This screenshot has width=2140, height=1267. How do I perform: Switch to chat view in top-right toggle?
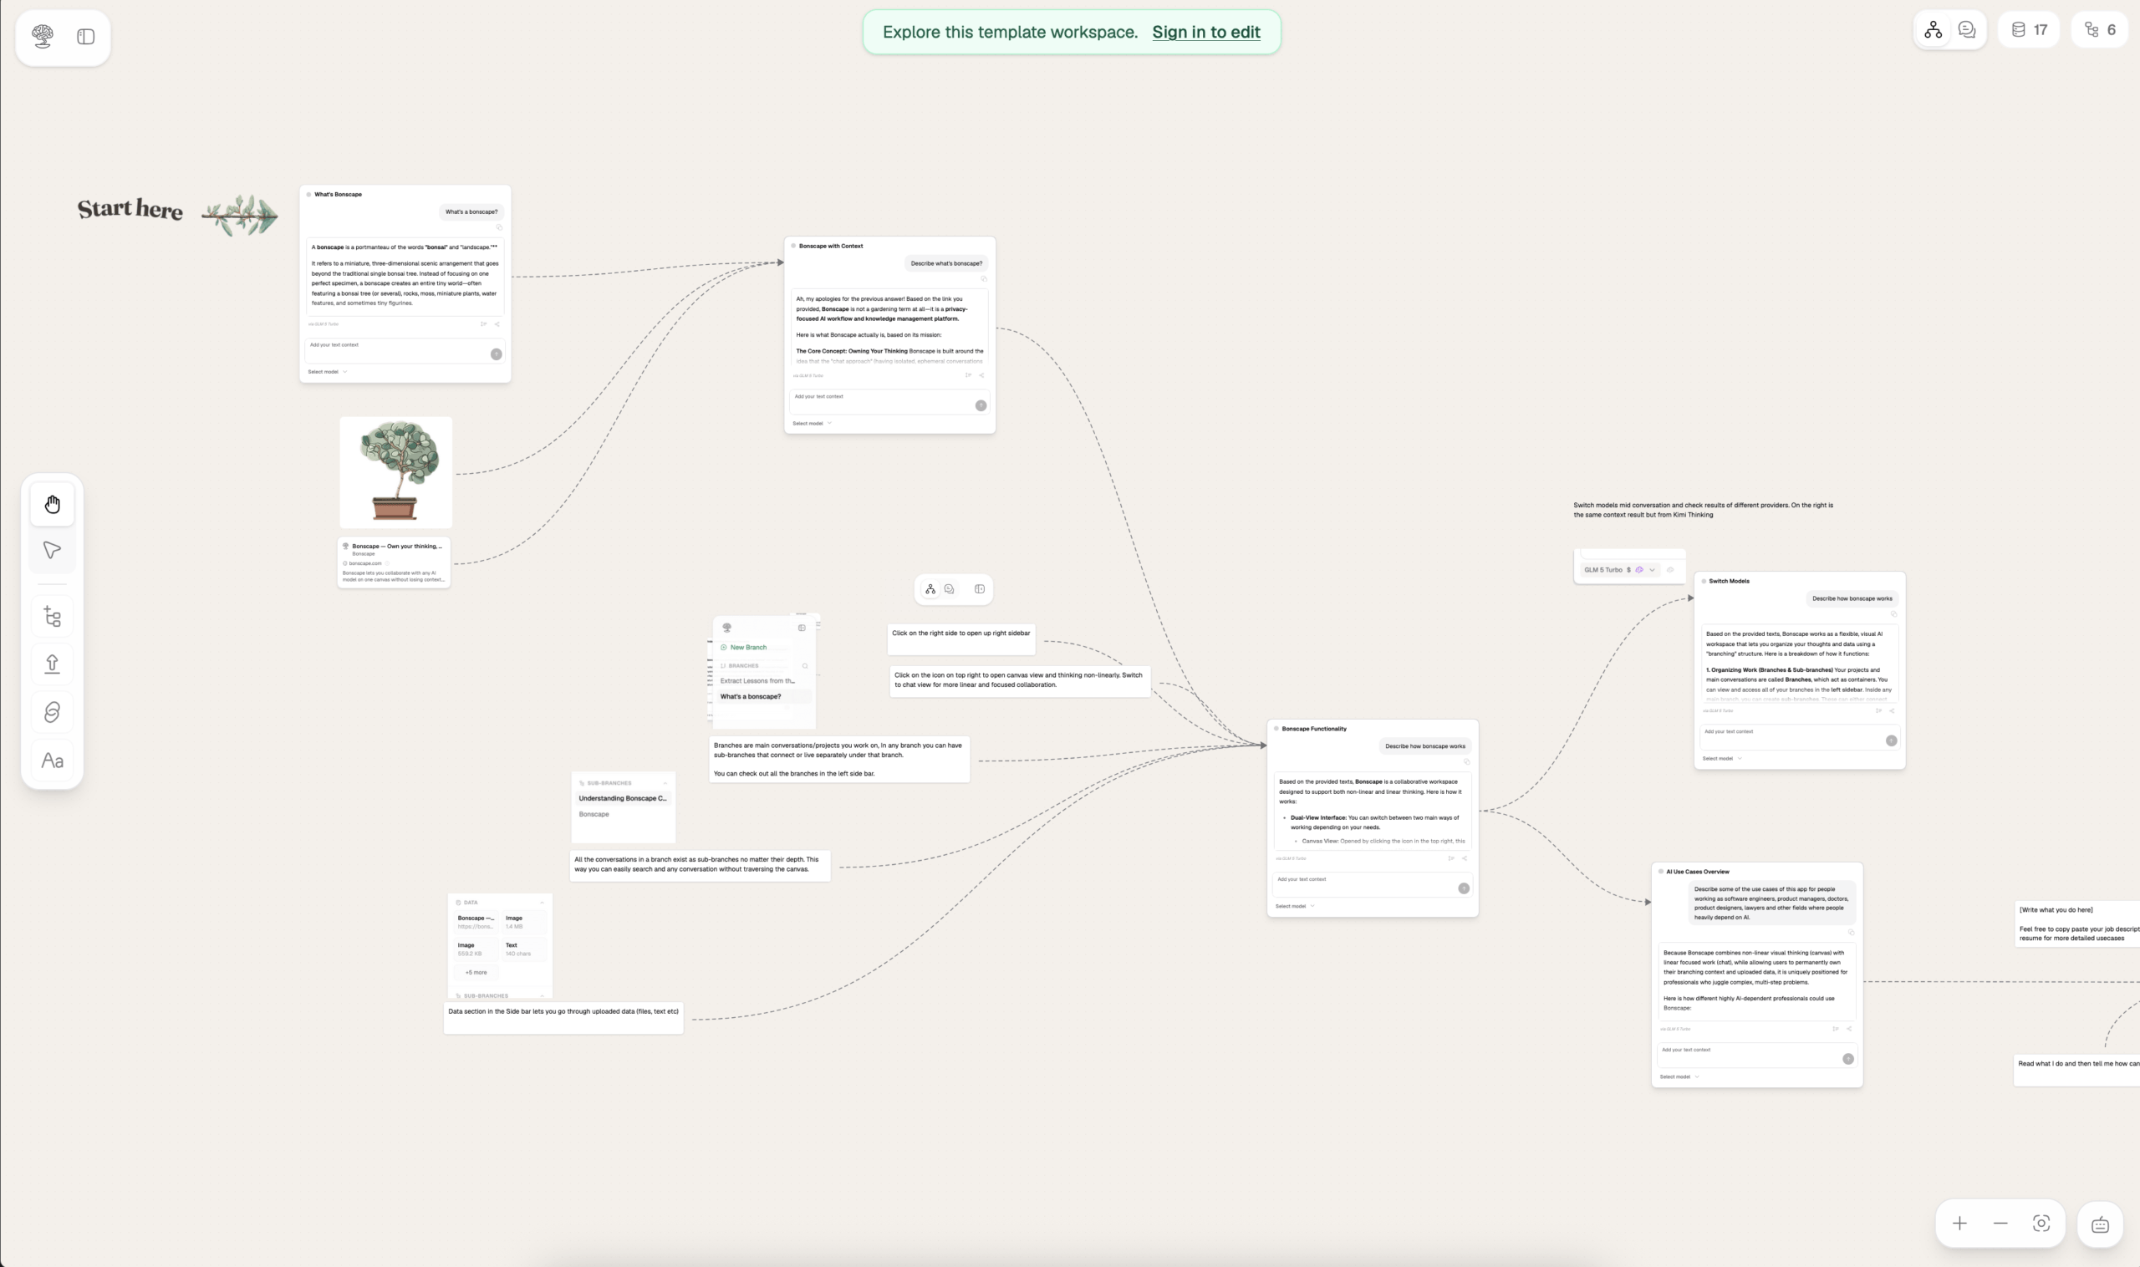coord(1967,30)
